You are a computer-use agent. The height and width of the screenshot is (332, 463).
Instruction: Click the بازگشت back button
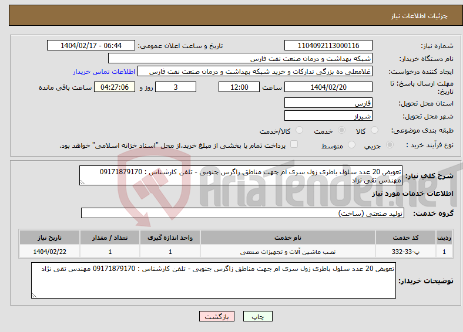(x=216, y=316)
